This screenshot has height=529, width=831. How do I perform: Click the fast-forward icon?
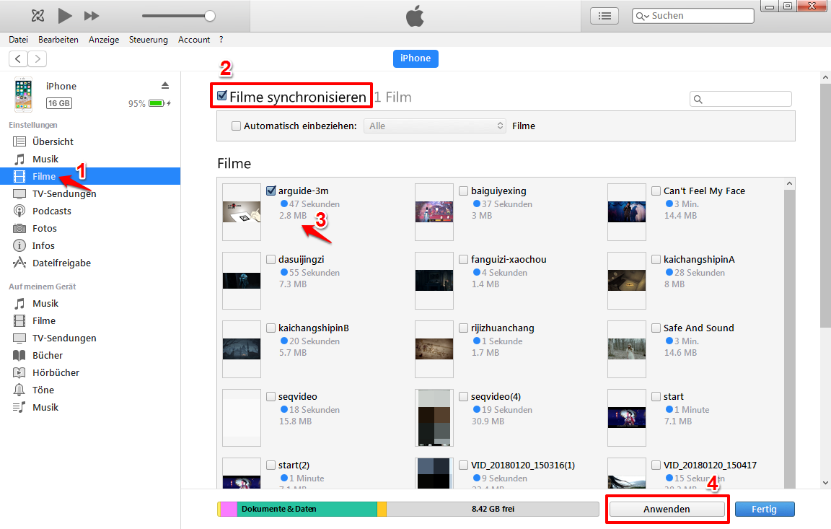(x=92, y=16)
